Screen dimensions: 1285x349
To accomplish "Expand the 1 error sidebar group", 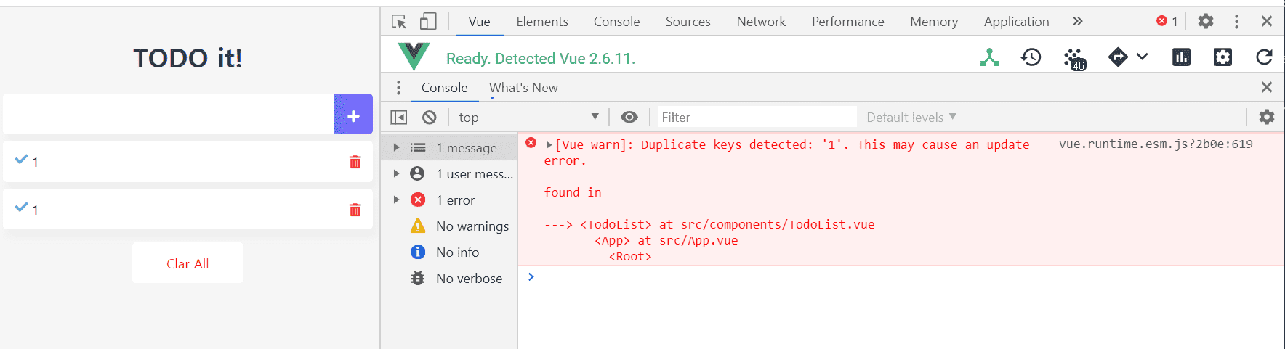I will point(396,200).
